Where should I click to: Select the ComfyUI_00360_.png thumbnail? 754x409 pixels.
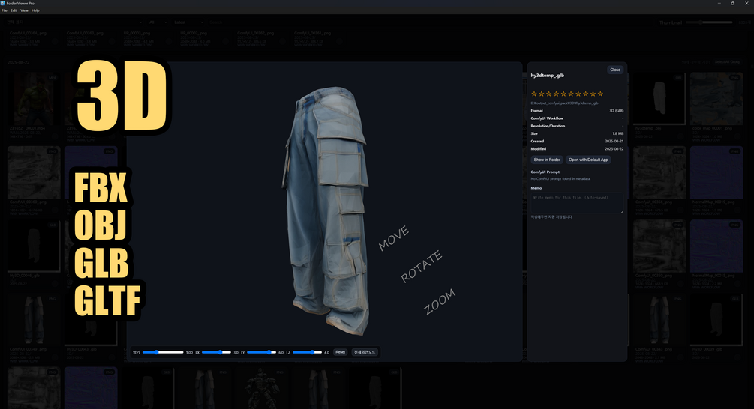35,173
